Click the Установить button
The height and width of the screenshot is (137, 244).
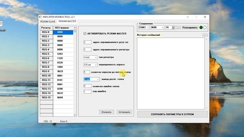[x=124, y=112]
